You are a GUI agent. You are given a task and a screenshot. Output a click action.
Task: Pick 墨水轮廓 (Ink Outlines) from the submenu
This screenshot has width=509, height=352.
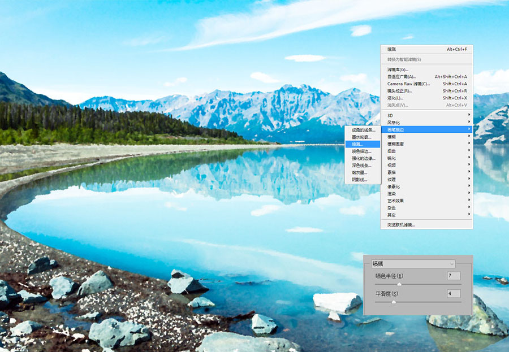[x=363, y=137]
